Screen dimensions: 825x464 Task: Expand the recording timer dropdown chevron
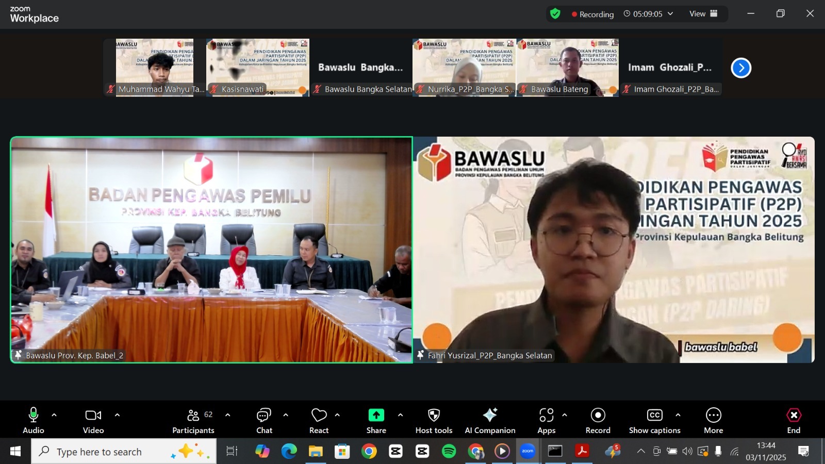[x=670, y=14]
